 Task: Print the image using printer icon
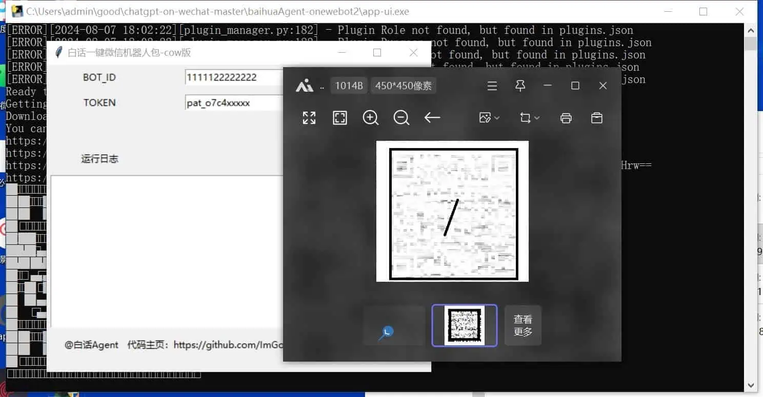coord(566,118)
